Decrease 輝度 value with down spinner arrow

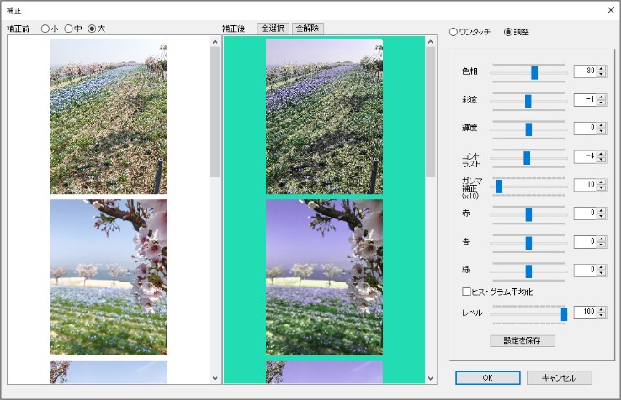pos(602,131)
